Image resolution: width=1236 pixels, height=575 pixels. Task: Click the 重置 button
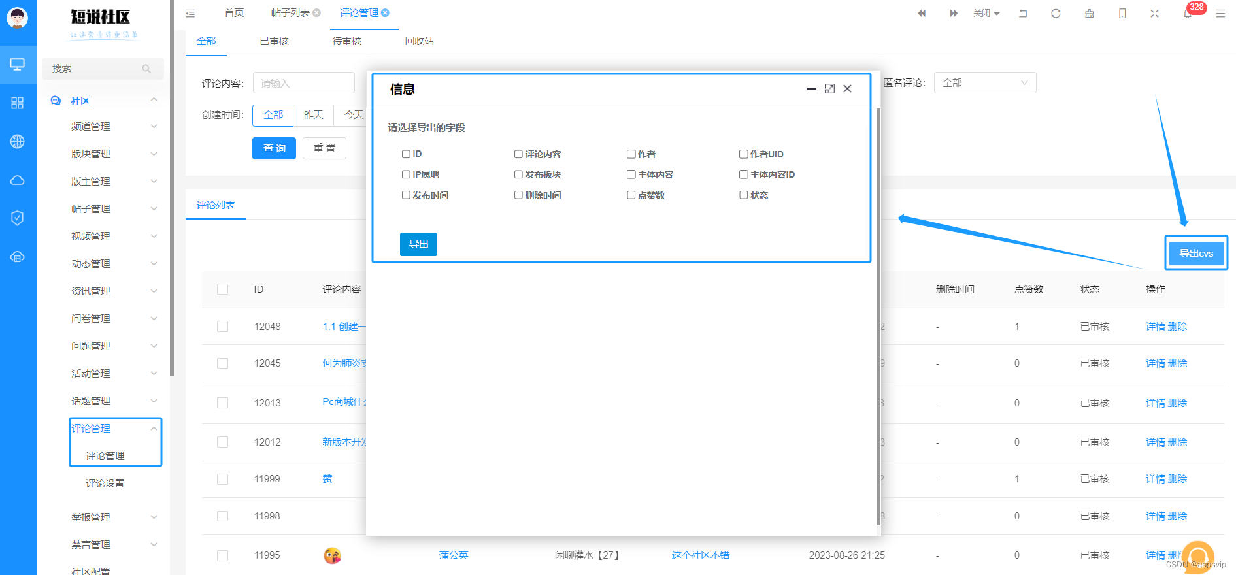coord(324,148)
